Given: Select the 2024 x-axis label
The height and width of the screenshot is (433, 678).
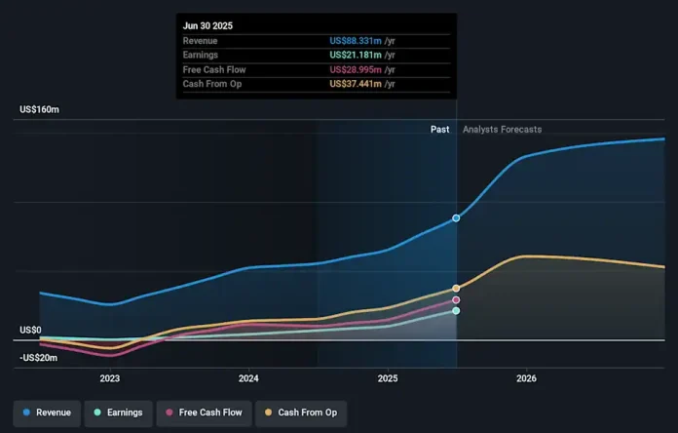Looking at the screenshot, I should pyautogui.click(x=248, y=377).
